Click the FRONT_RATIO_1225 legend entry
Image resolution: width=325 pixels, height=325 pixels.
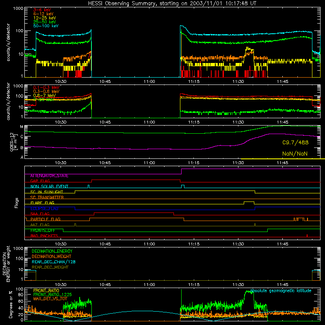coord(52,295)
